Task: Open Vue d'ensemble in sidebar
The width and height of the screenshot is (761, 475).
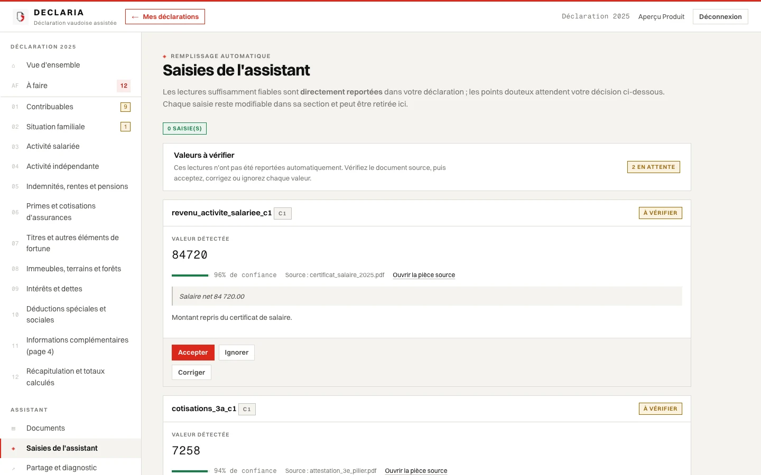Action: pyautogui.click(x=71, y=65)
